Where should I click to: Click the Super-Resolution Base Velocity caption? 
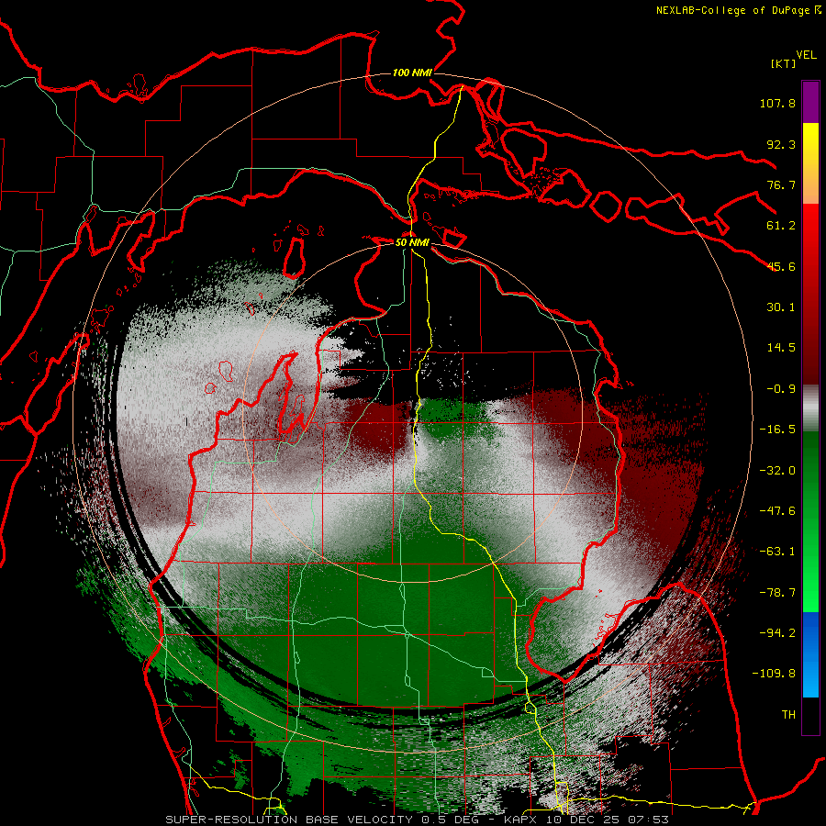pos(418,820)
